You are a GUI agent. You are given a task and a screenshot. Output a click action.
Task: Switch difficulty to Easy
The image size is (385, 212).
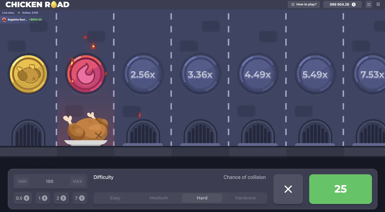click(115, 198)
